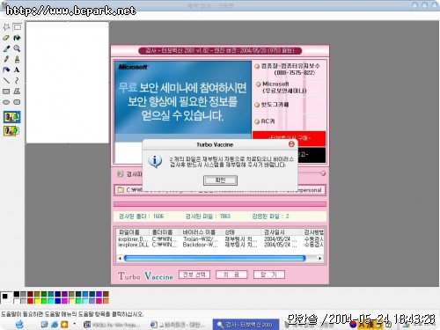This screenshot has width=440, height=330.
Task: Select the Curve tool in Paint
Action: (x=18, y=80)
